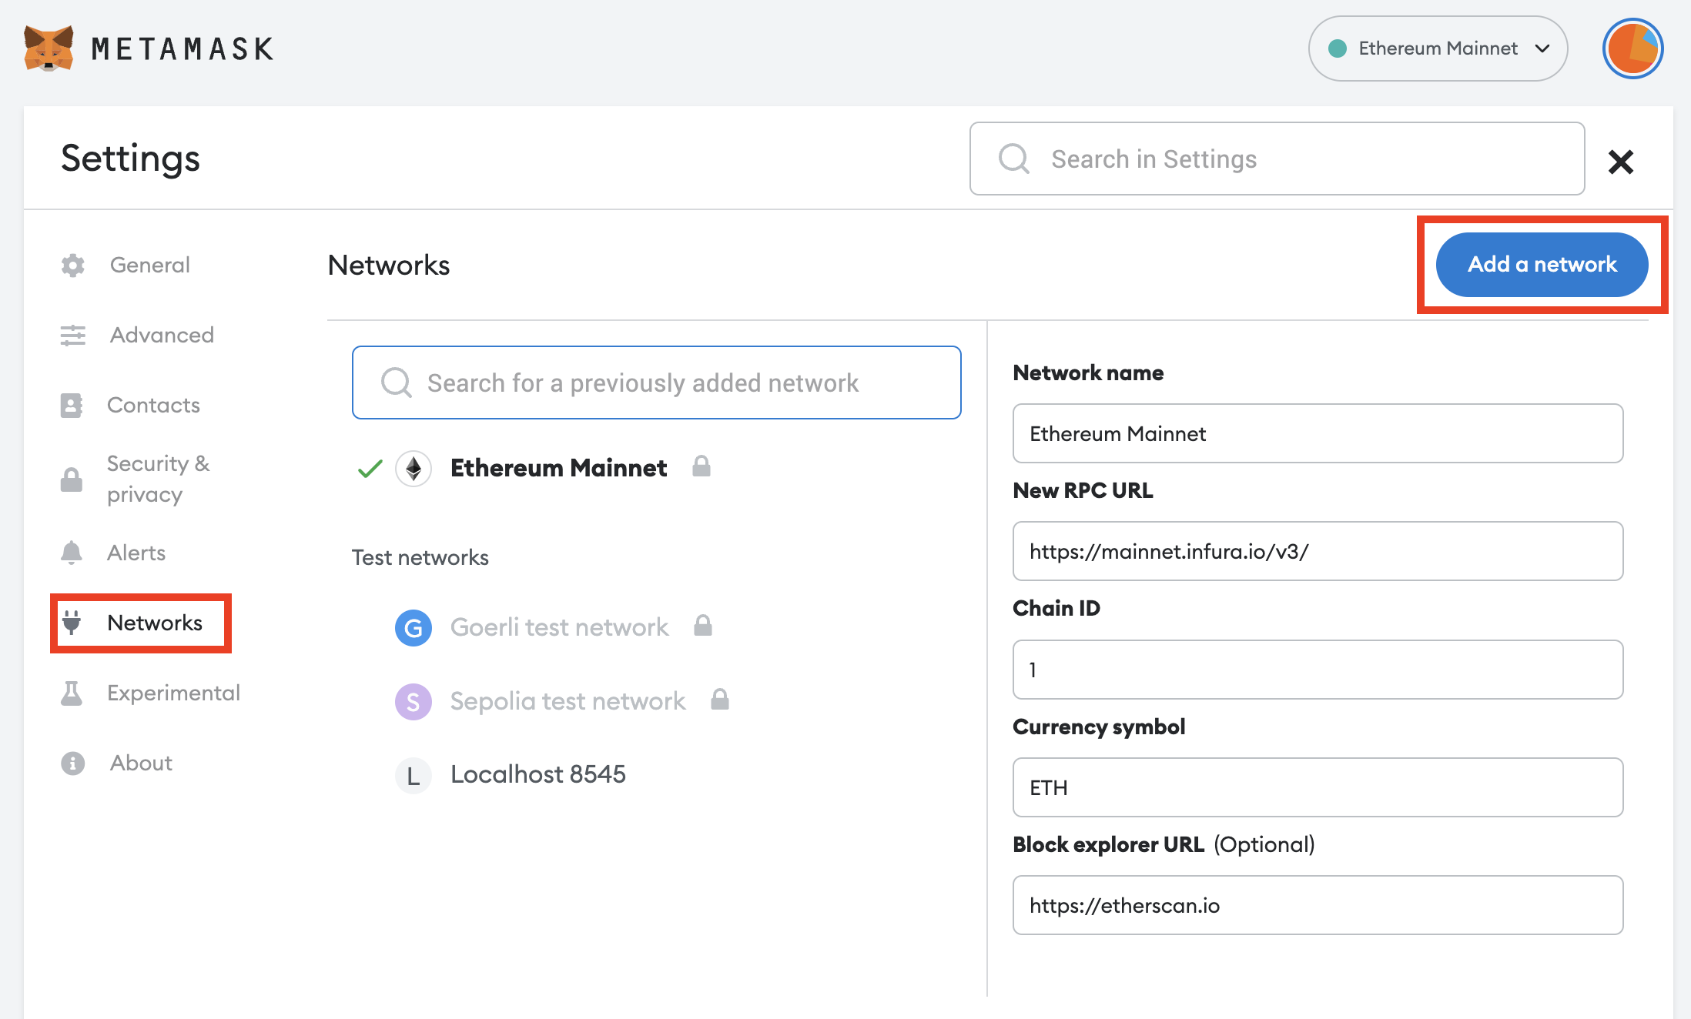Click the New RPC URL input field
Screen dimensions: 1691x1019
pos(1317,551)
